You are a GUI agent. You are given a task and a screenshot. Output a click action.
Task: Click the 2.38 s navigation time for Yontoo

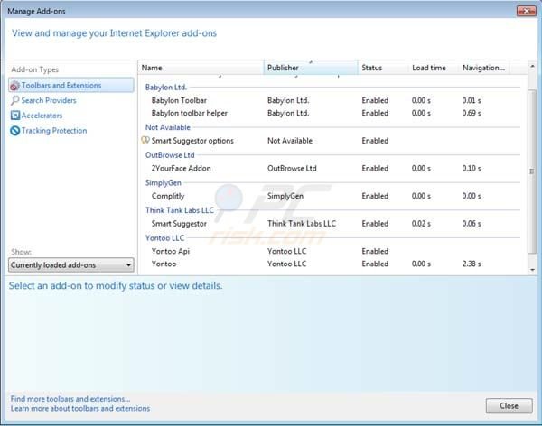472,264
